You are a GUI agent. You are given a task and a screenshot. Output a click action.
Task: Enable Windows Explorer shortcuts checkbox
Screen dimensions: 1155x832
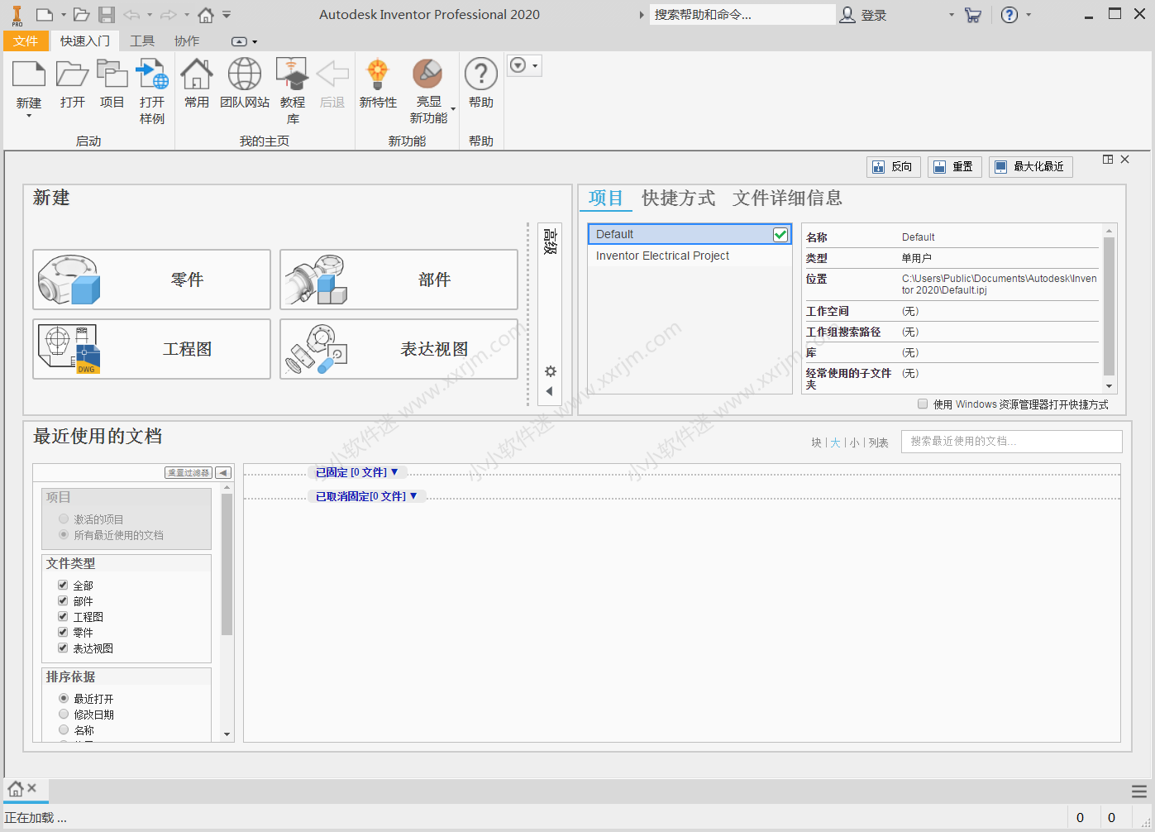(x=923, y=404)
